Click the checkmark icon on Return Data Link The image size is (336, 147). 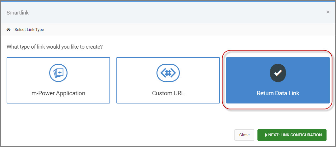(x=278, y=73)
